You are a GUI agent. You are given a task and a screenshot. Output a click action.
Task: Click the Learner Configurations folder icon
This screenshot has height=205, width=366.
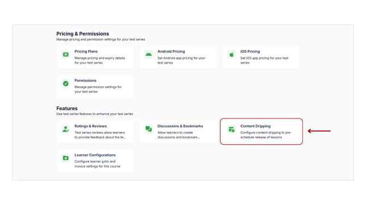coord(65,158)
